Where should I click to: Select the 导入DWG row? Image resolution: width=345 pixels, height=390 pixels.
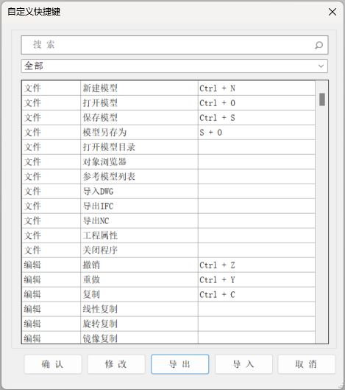tap(168, 191)
